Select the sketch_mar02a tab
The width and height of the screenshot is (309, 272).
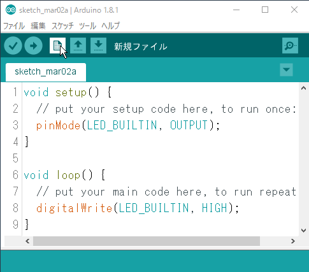46,72
